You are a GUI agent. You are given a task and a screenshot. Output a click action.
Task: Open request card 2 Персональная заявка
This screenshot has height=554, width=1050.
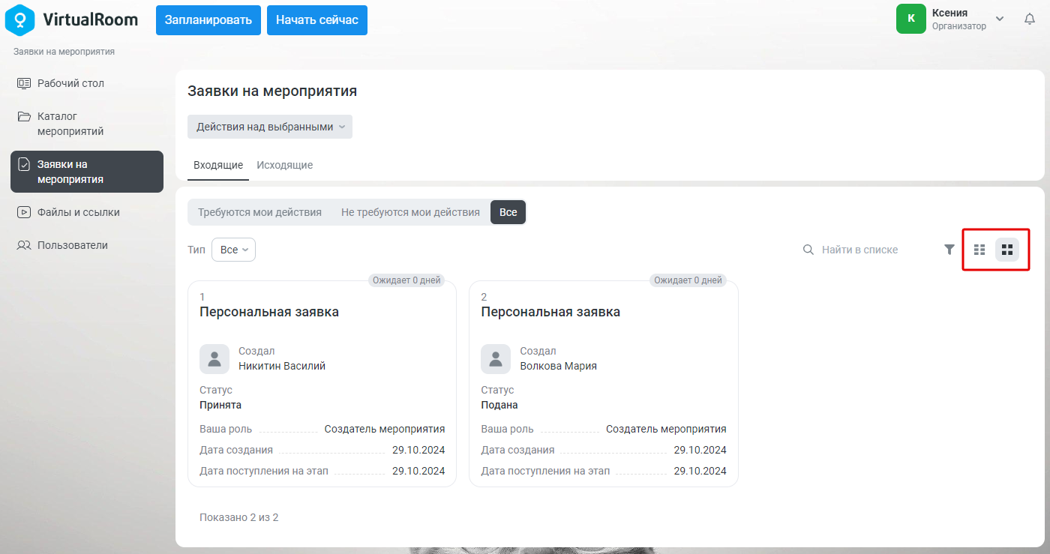(x=604, y=384)
